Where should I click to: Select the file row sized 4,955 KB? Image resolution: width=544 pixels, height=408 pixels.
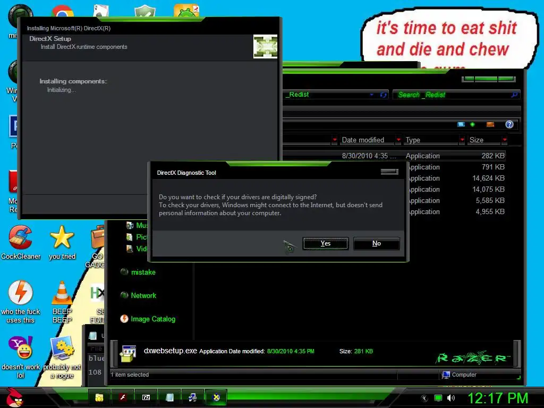pyautogui.click(x=456, y=211)
